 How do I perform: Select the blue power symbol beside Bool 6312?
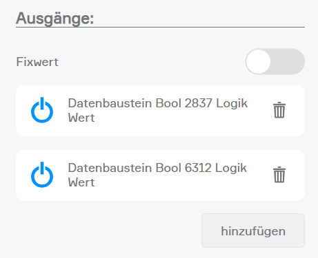[42, 175]
